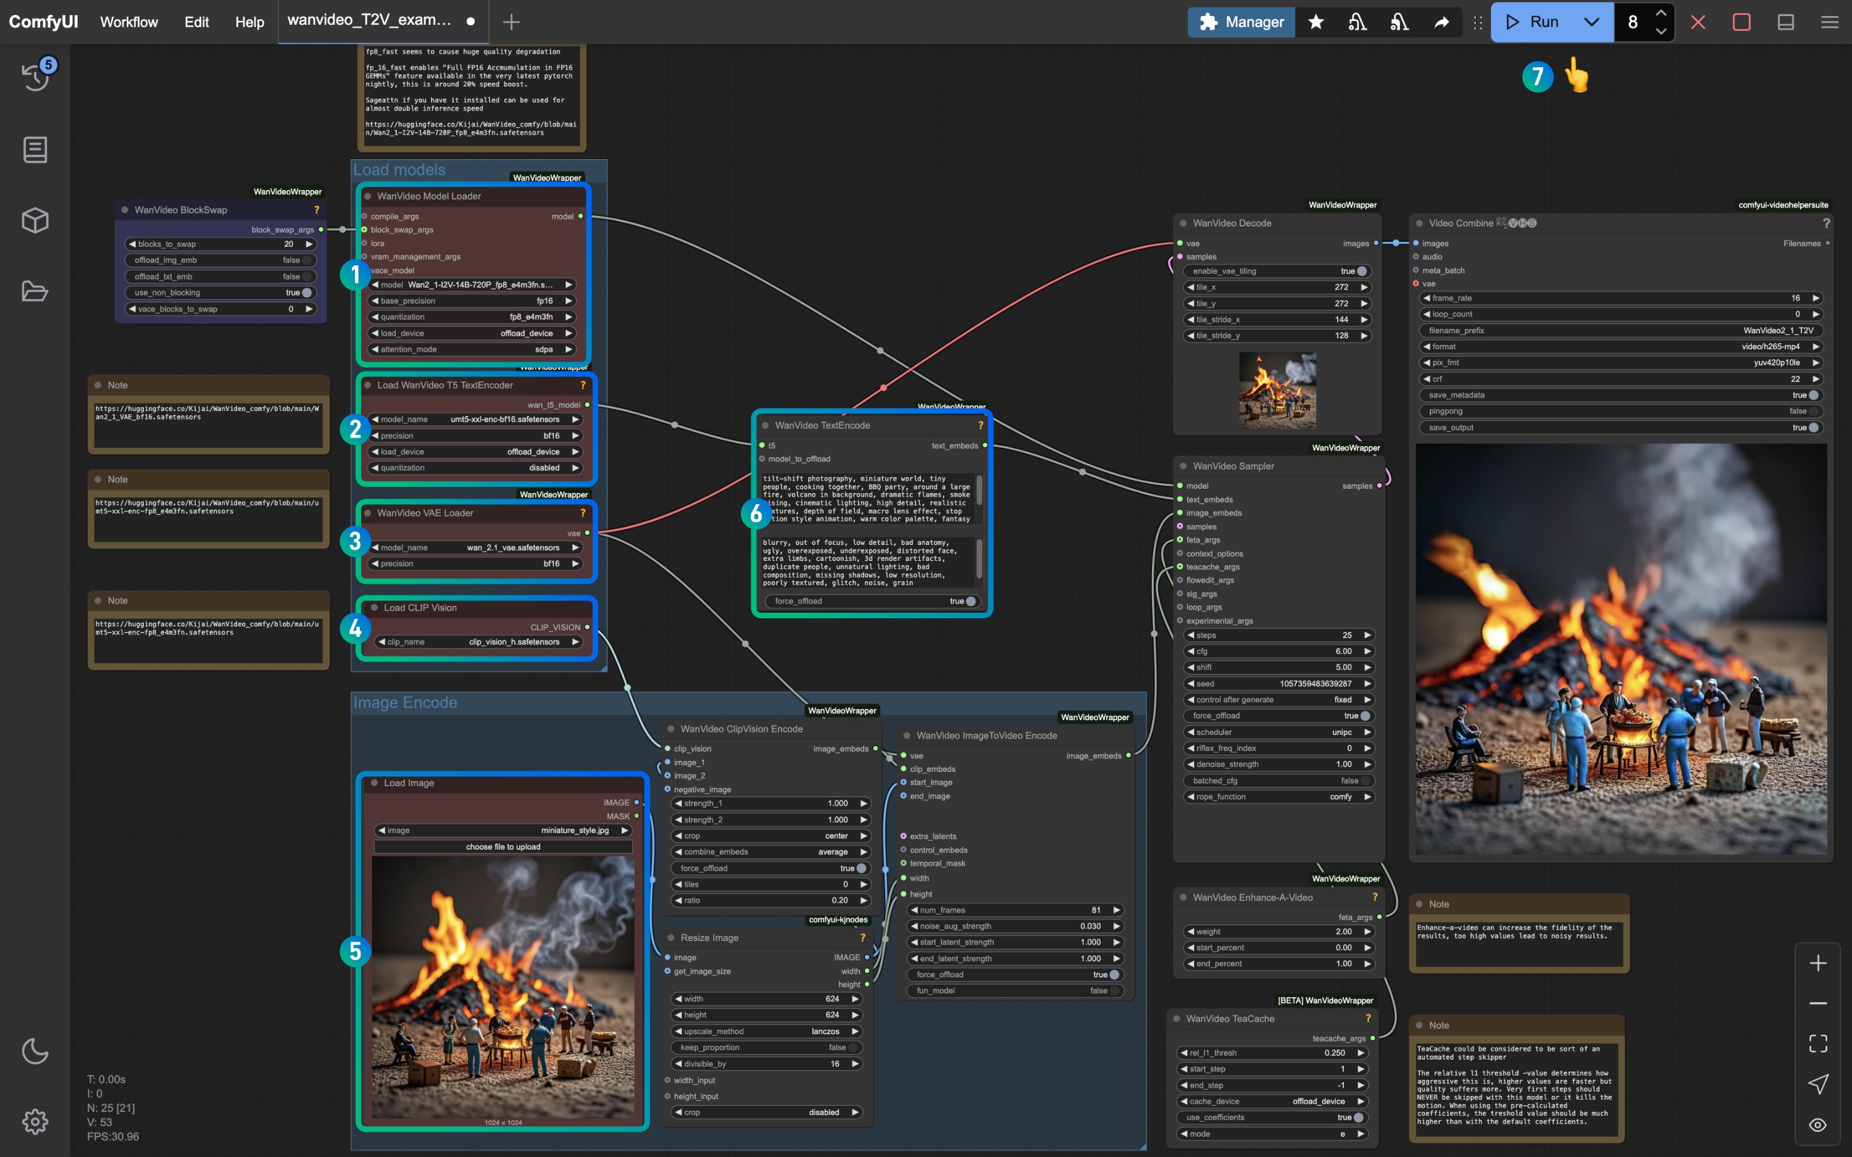This screenshot has width=1852, height=1157.
Task: Click choose file to upload button
Action: (x=503, y=847)
